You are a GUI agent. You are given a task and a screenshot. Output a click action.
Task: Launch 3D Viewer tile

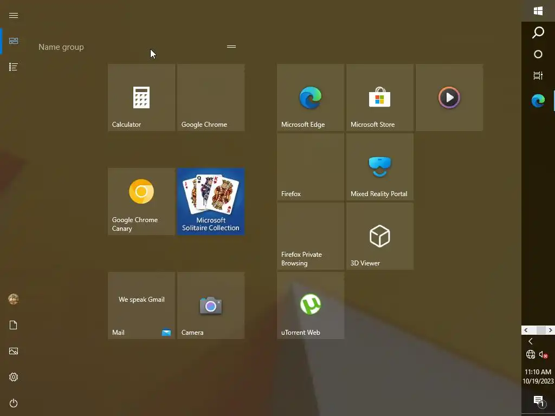(x=380, y=236)
